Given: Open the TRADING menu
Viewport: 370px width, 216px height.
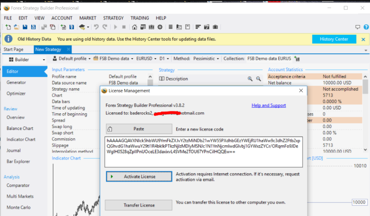Looking at the screenshot, I should [140, 18].
